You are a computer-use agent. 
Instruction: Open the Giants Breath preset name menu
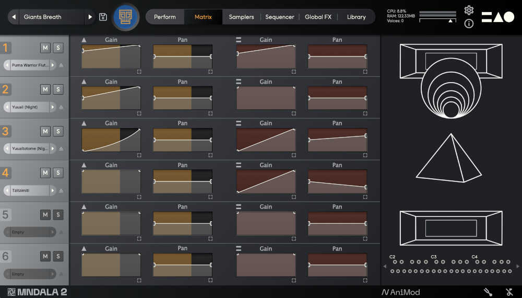[52, 17]
